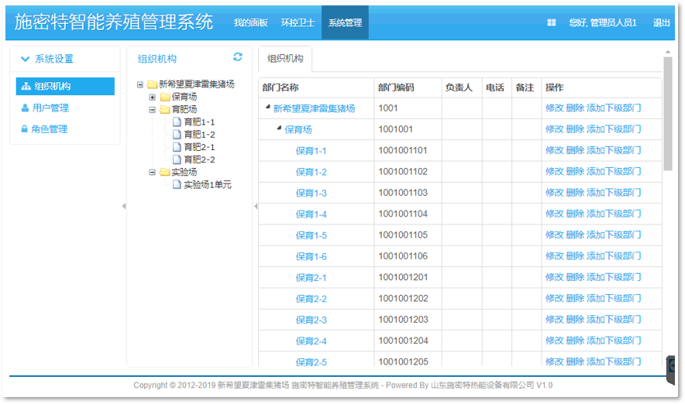Screen dimensions: 685x404
Task: Click the collapse arrow beside the table panel
Action: click(x=256, y=206)
